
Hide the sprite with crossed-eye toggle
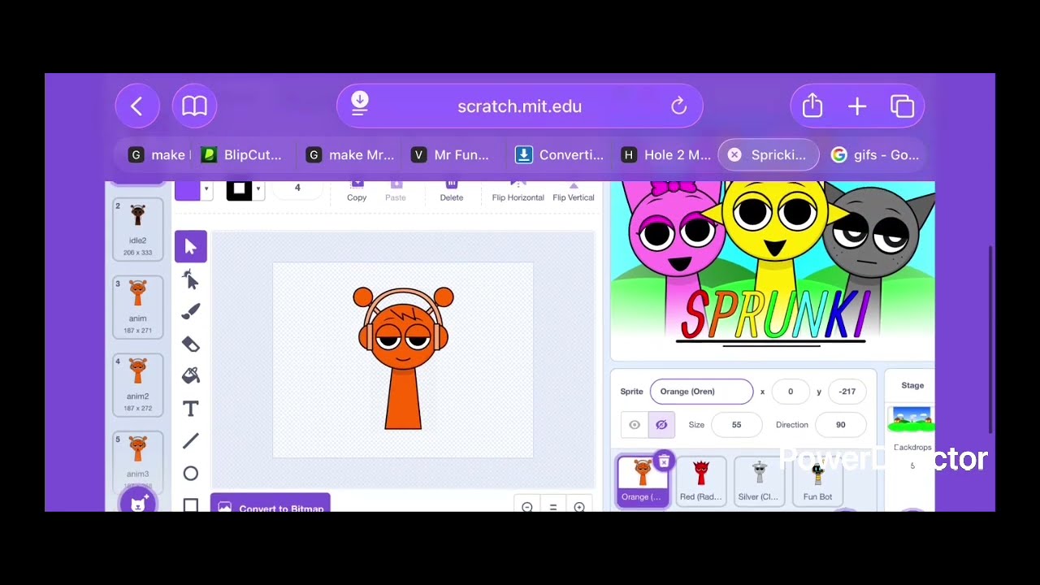click(x=661, y=425)
